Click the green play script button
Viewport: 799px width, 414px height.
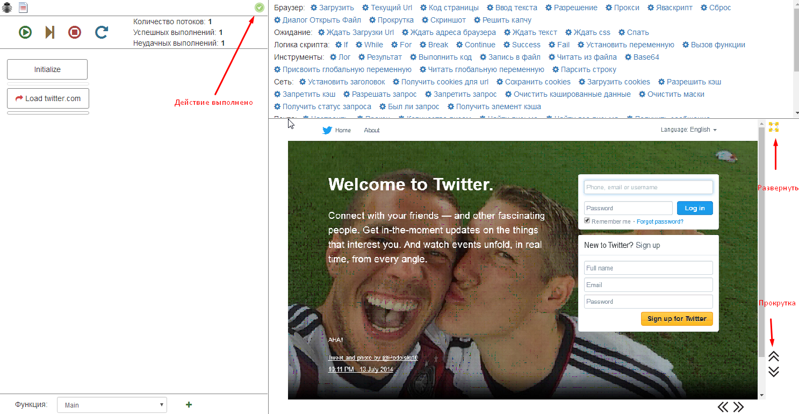[25, 33]
